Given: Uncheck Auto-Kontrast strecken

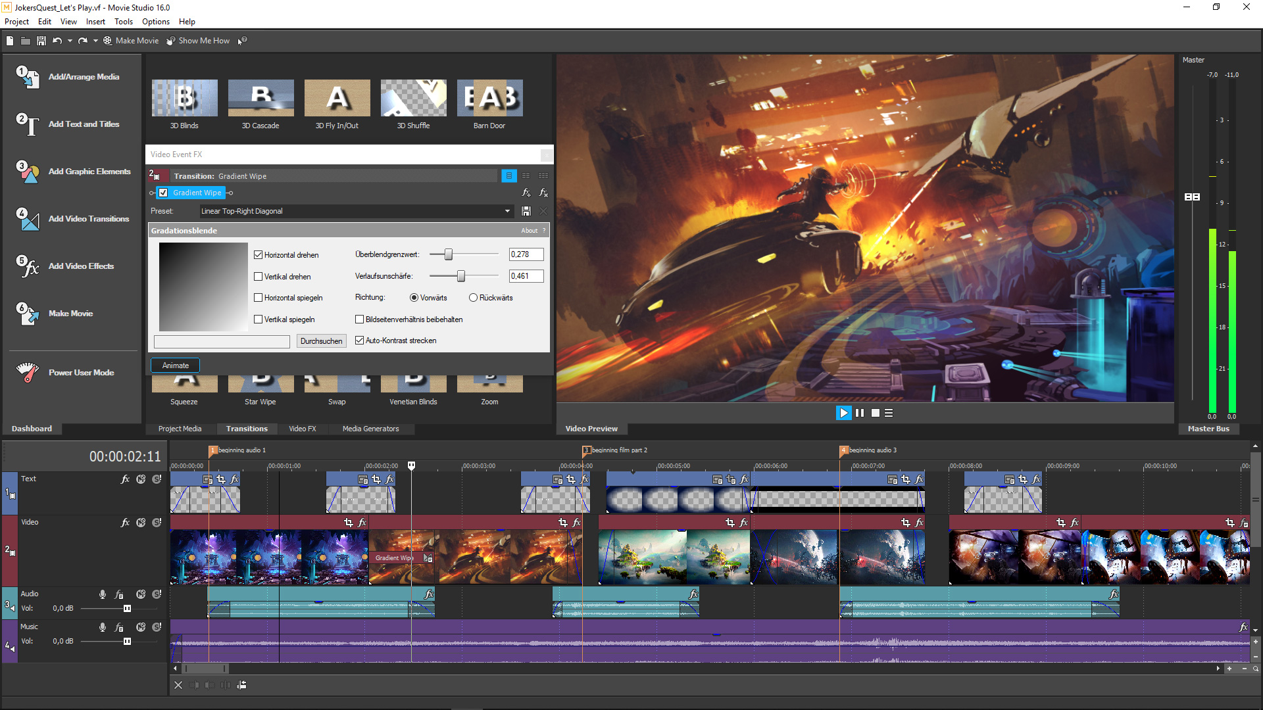Looking at the screenshot, I should click(360, 341).
